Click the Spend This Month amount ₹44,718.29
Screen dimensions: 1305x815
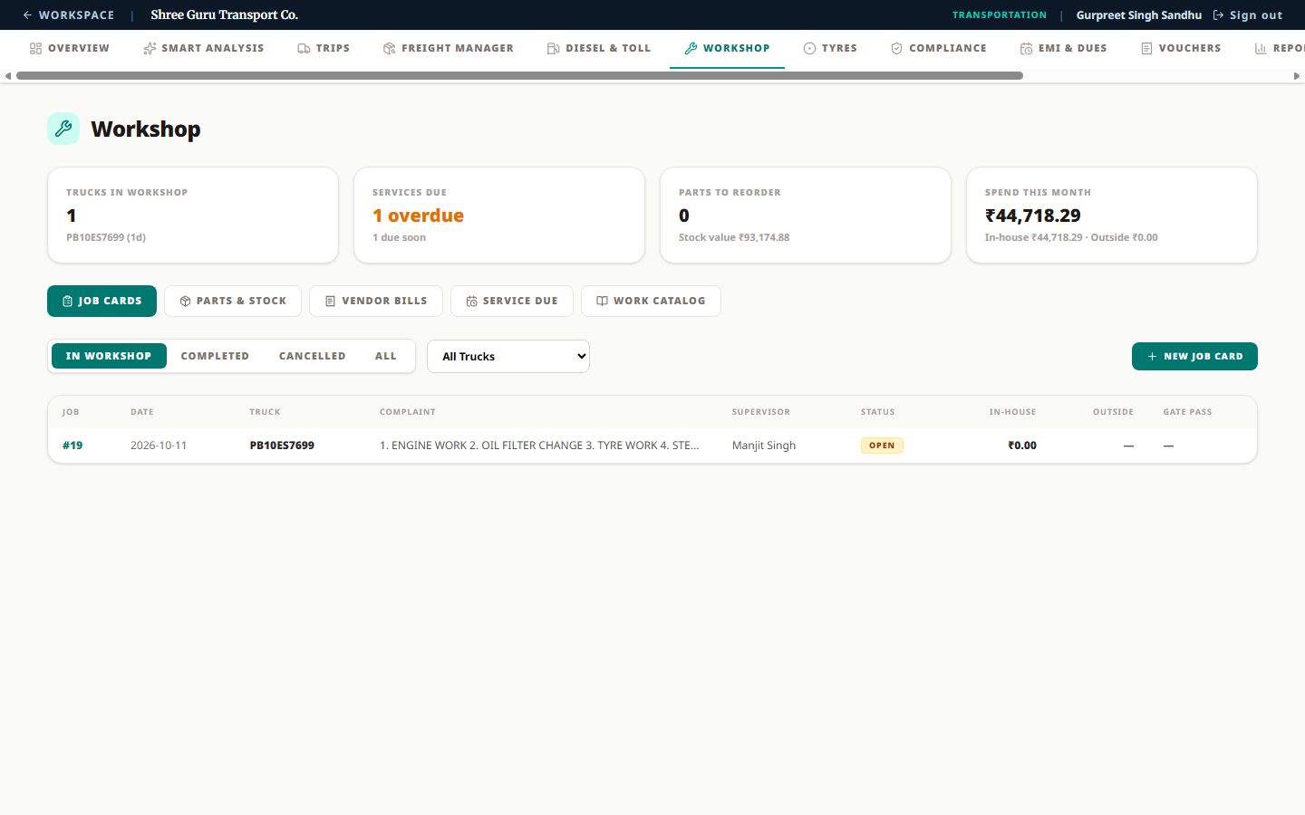click(1033, 216)
